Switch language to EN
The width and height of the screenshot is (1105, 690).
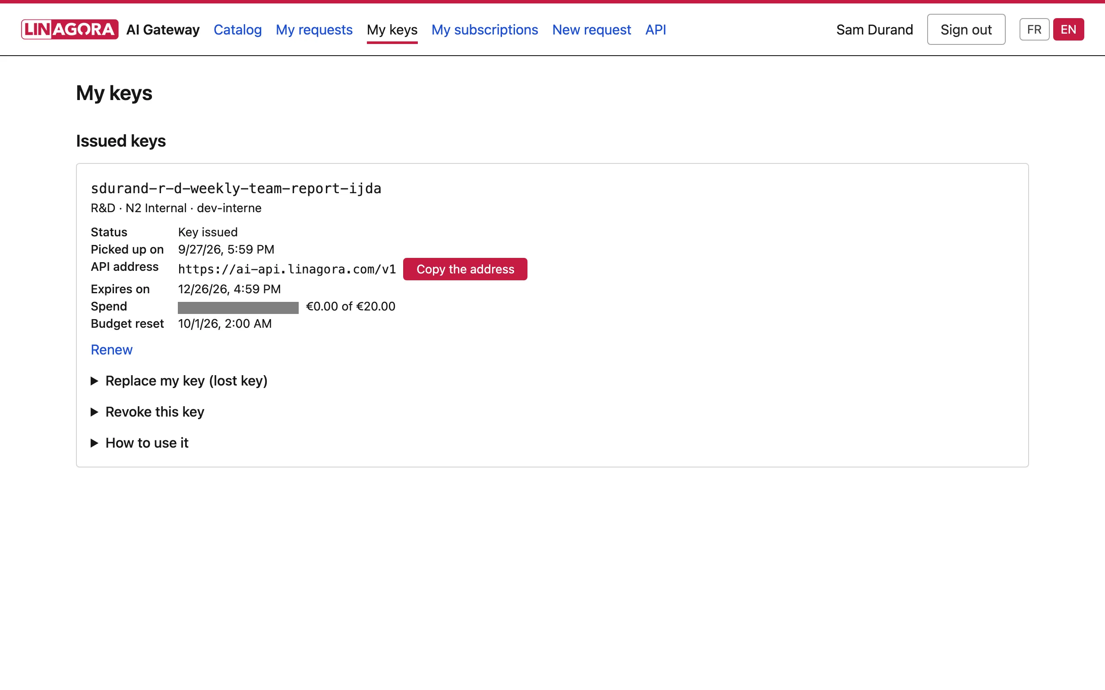click(1068, 29)
